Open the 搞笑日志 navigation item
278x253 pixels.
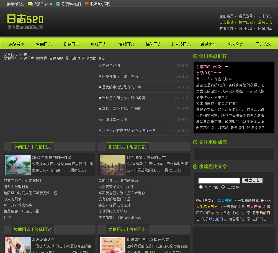point(153,44)
